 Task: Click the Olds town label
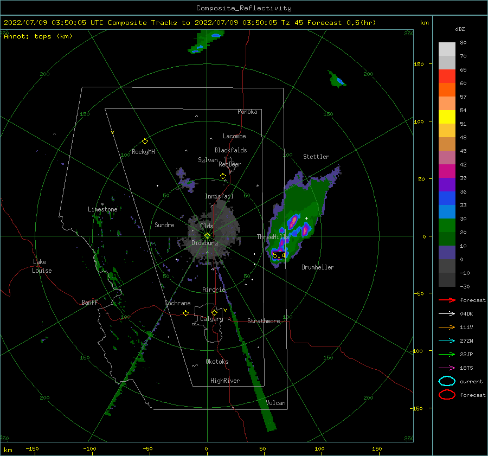[207, 226]
